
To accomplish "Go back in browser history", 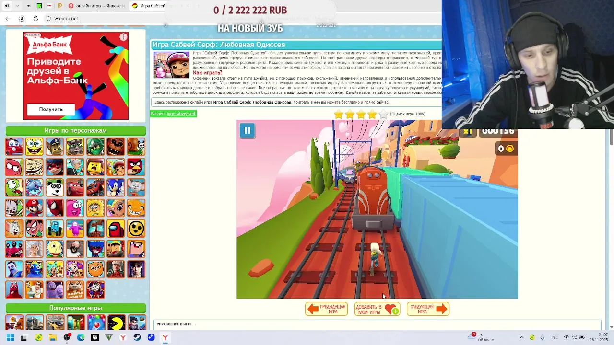I will click(x=7, y=18).
